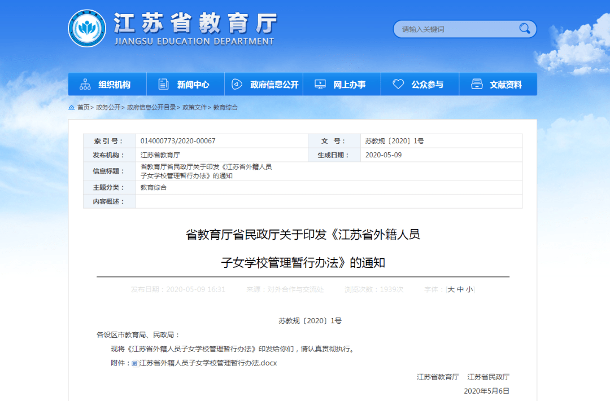Navigate to 教育综合 breadcrumb link

pyautogui.click(x=225, y=107)
